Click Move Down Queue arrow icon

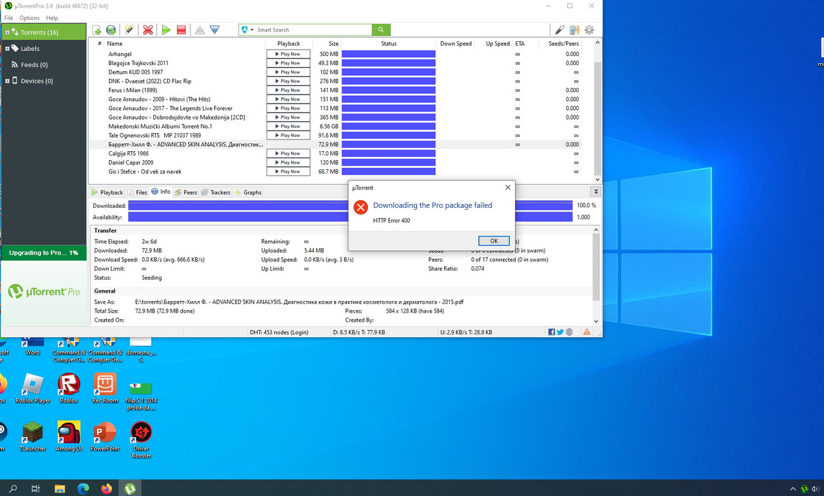click(x=215, y=30)
